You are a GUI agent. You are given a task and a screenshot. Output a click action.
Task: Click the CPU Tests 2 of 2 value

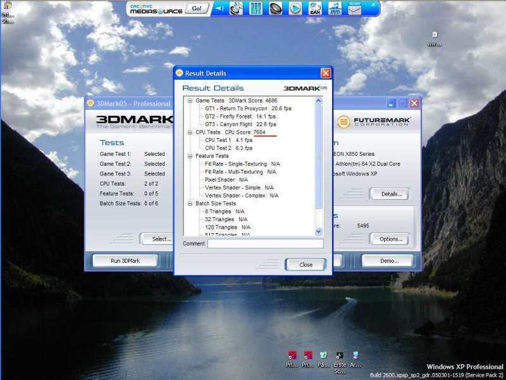151,184
